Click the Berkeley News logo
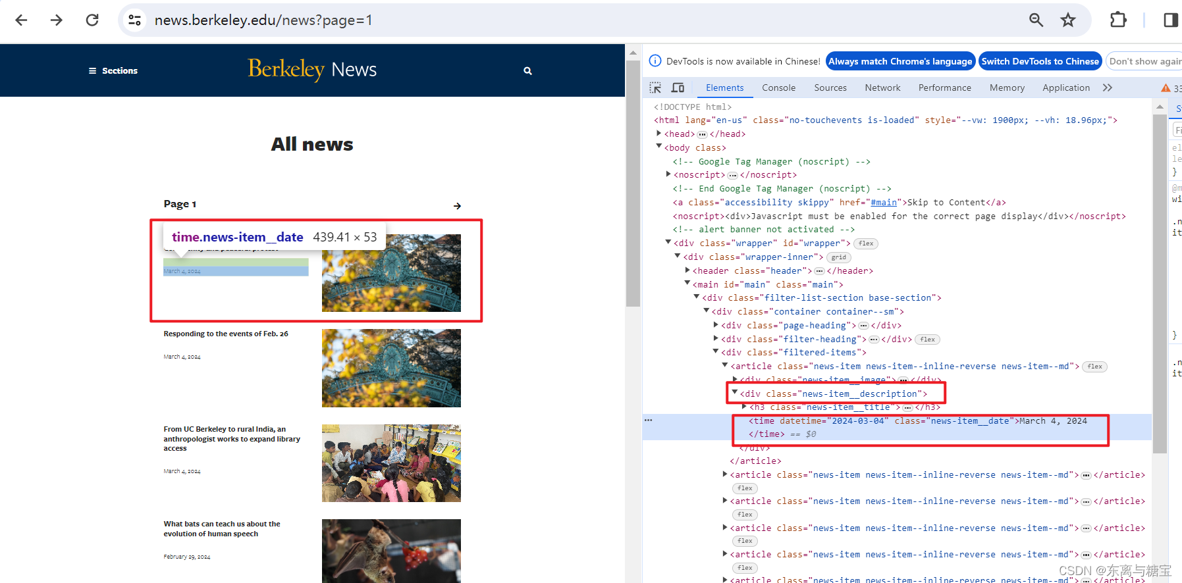 tap(312, 69)
